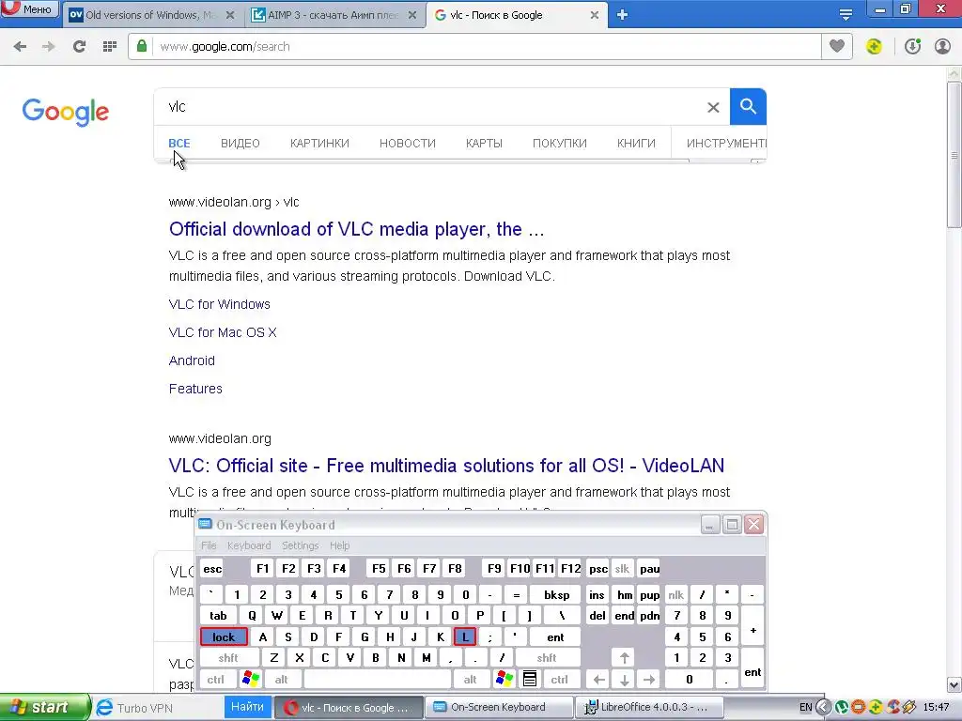Viewport: 962px width, 721px height.
Task: Click the green padlock security icon
Action: [142, 46]
